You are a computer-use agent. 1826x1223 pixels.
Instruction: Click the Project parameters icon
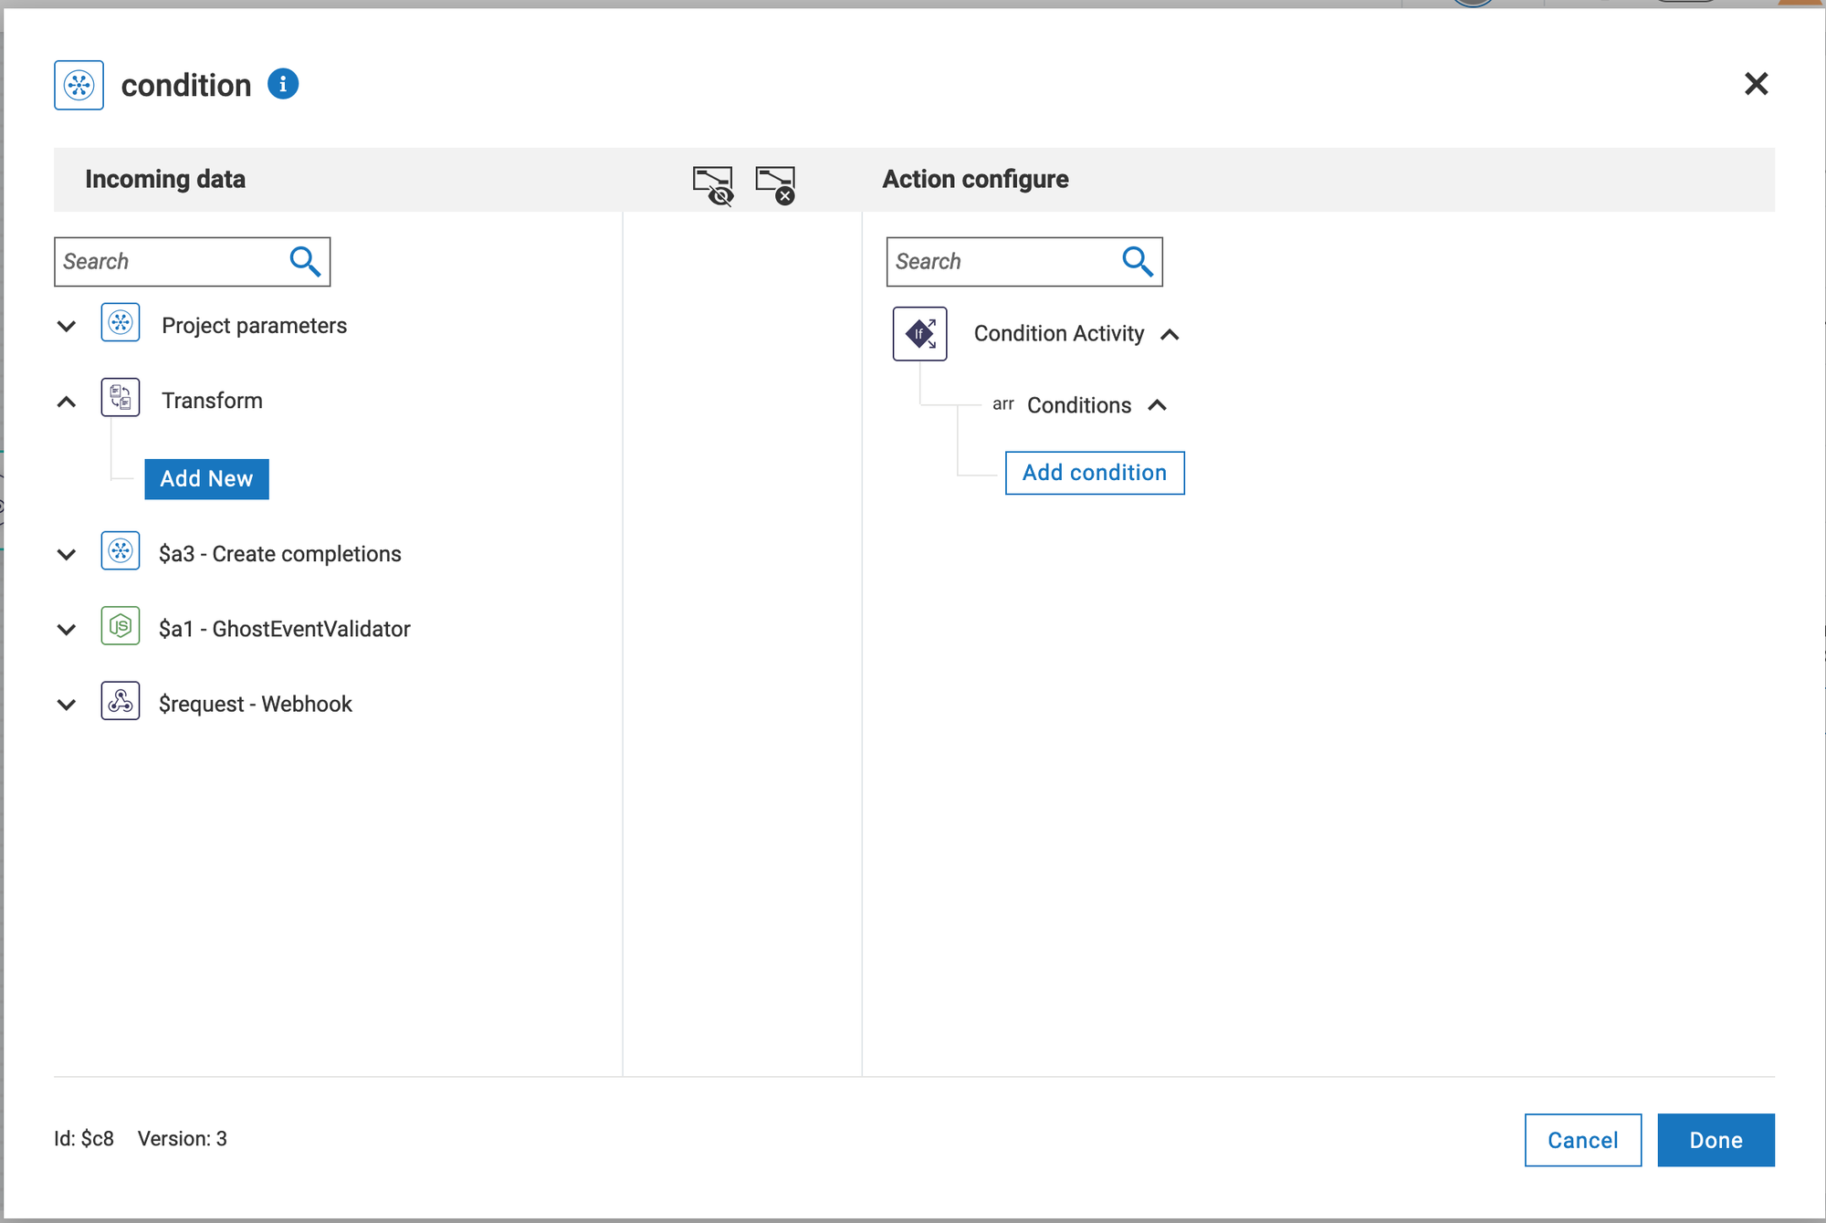pyautogui.click(x=121, y=324)
